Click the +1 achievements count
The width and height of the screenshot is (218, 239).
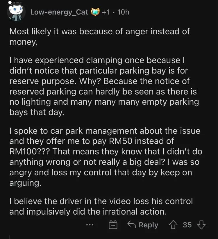coord(106,12)
